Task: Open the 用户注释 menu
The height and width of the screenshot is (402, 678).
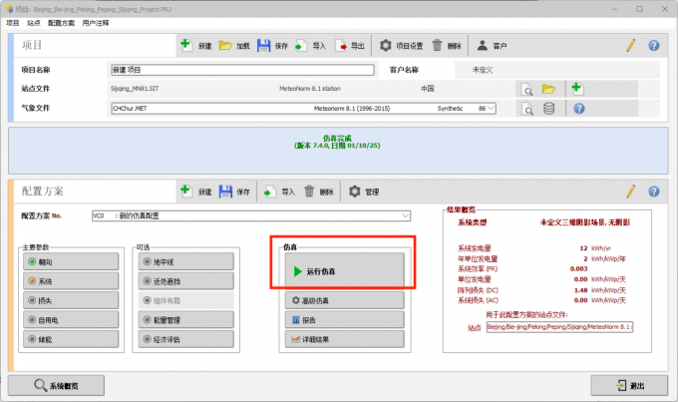Action: tap(96, 21)
